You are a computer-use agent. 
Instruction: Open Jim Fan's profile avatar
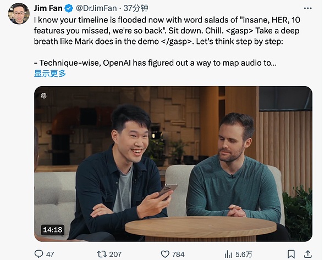coord(19,13)
